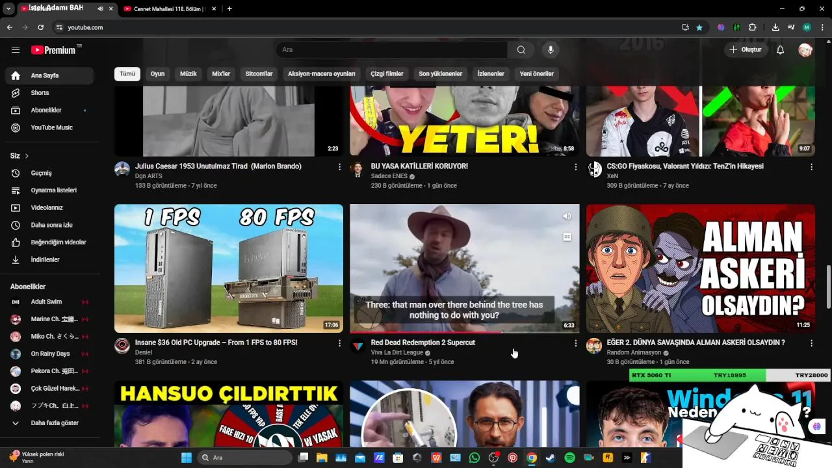Open Oynatma listeleri playlists
Screen dimensions: 832x468
[49, 190]
